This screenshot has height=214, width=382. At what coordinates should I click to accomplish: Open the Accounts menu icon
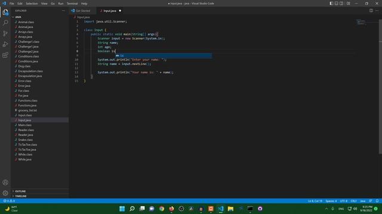5,182
